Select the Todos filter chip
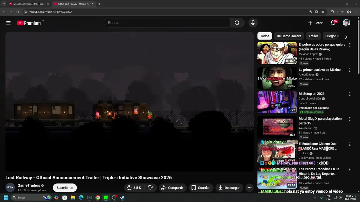 [265, 36]
